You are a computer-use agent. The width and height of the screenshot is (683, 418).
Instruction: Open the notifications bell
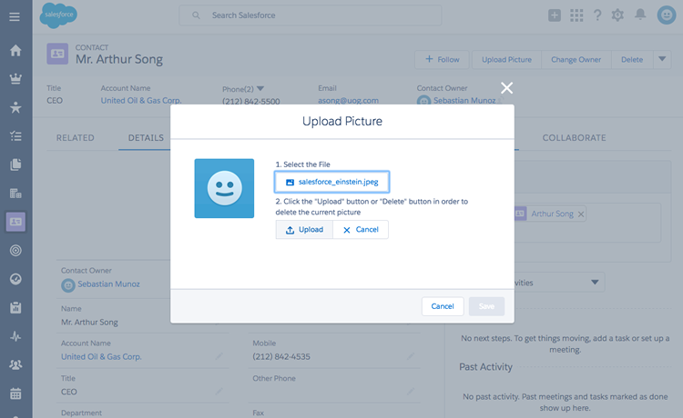640,15
